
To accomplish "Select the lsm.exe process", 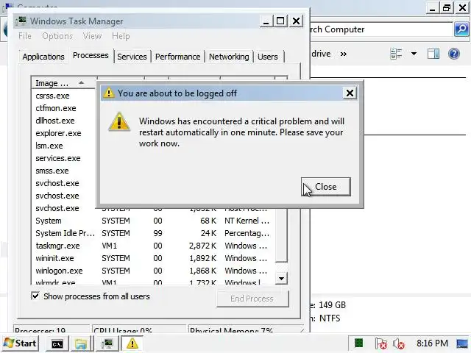I will 49,146.
